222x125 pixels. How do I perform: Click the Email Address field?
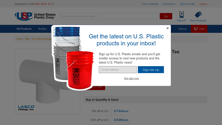point(118,70)
